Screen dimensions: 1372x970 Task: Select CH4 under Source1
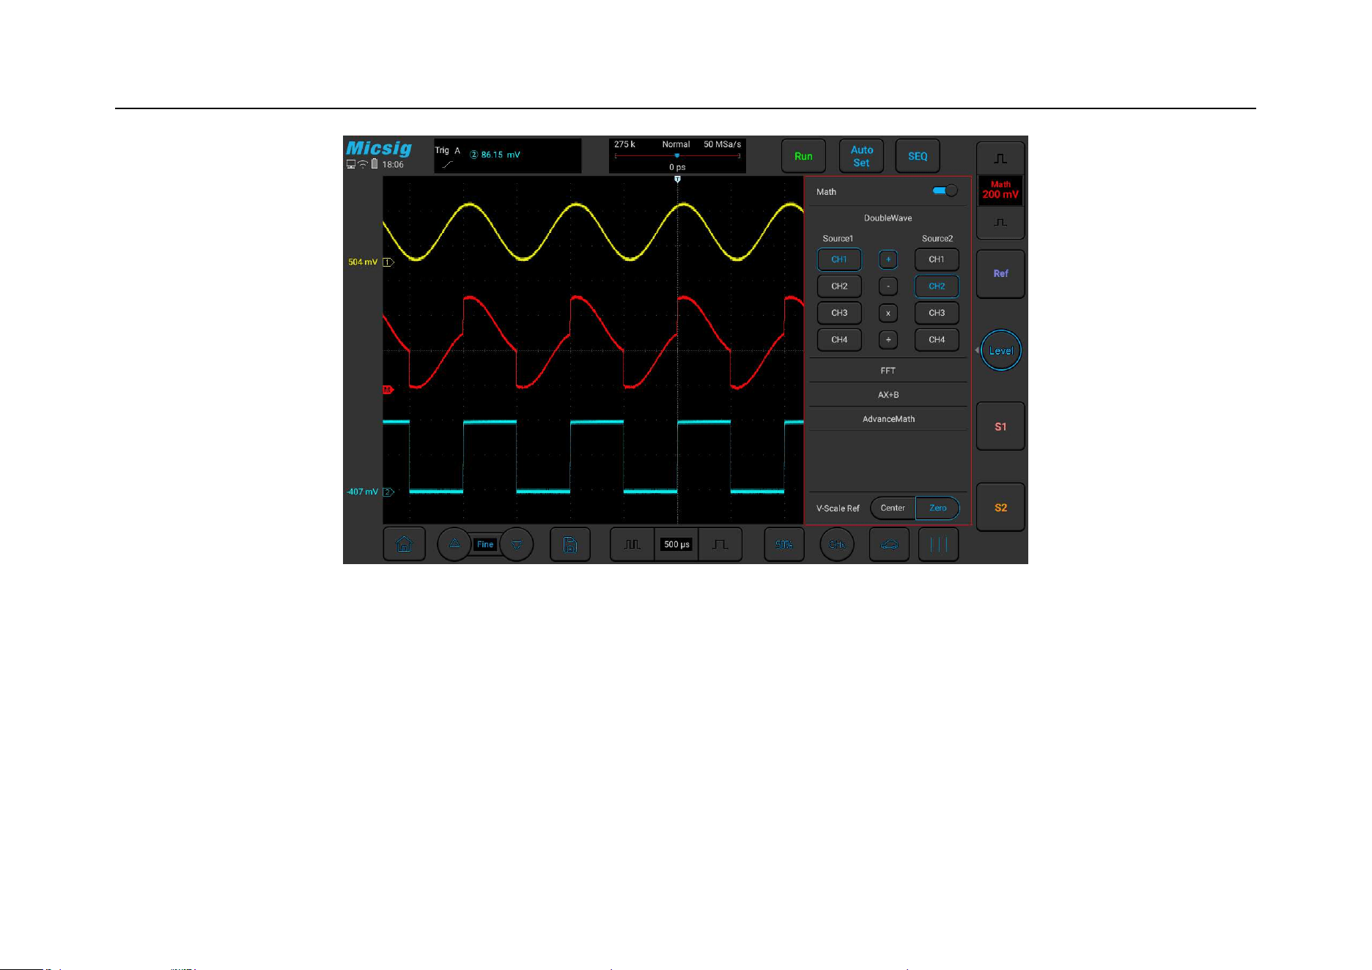[x=839, y=340]
